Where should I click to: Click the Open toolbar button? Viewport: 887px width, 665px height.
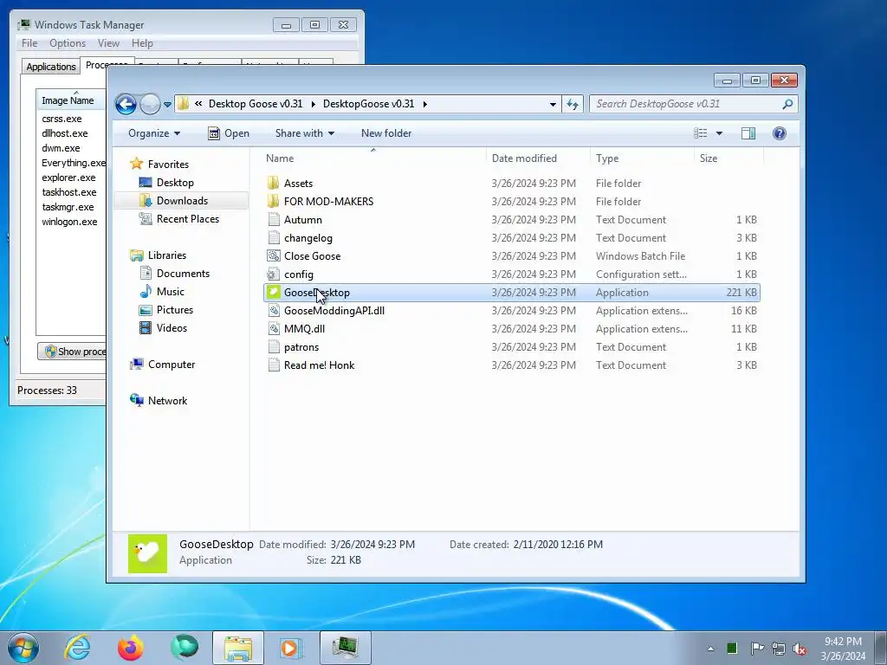(x=229, y=133)
